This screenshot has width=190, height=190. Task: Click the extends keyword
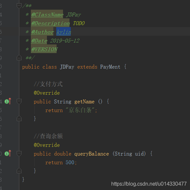87,67
